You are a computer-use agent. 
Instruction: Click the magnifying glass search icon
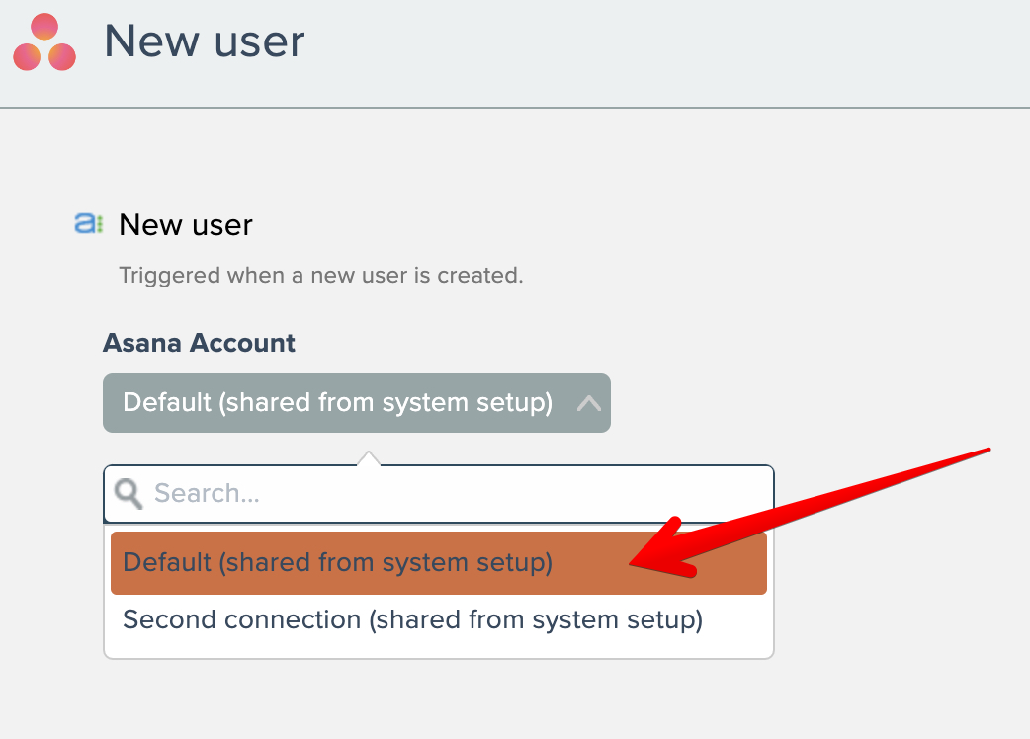tap(129, 493)
